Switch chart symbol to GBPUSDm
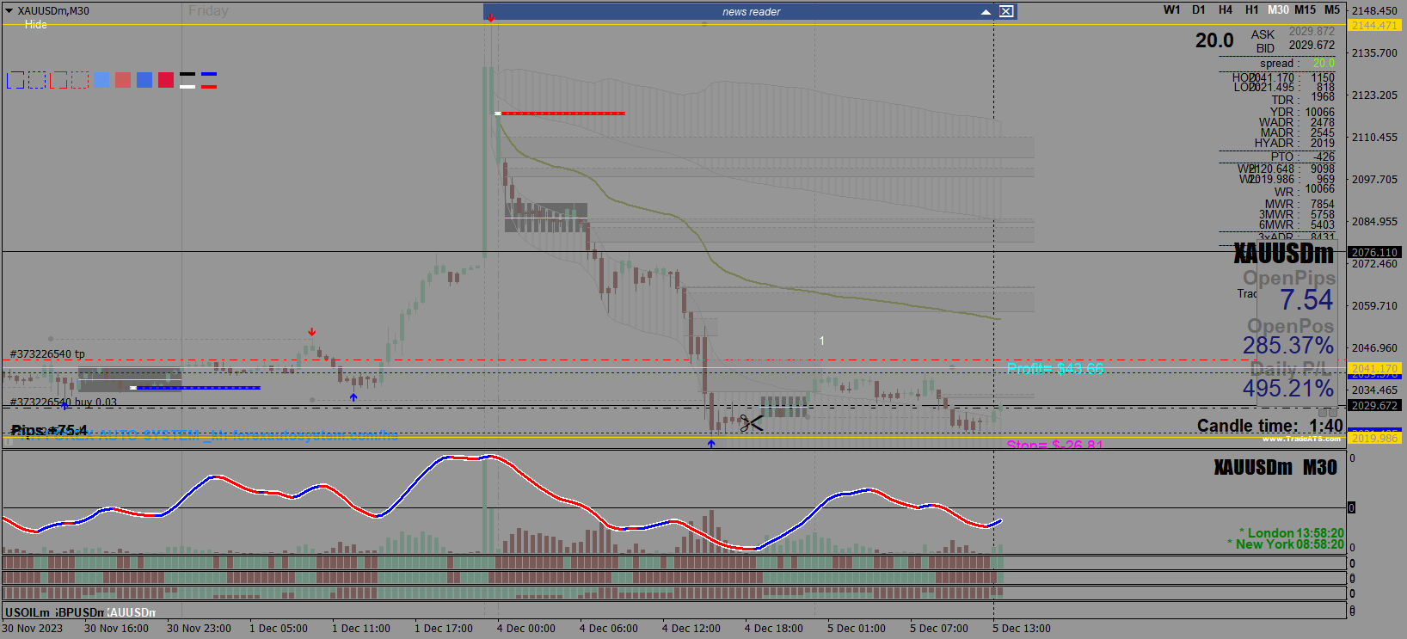The image size is (1407, 639). tap(80, 612)
